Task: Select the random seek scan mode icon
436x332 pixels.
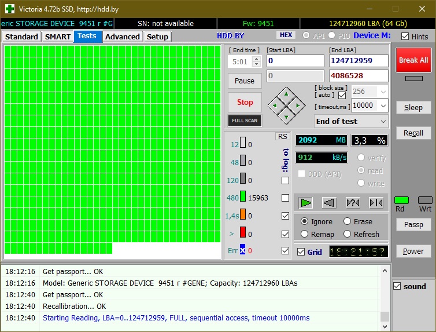Action: [x=353, y=203]
